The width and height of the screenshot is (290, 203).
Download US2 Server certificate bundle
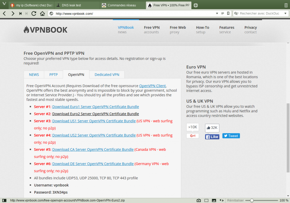click(x=94, y=135)
